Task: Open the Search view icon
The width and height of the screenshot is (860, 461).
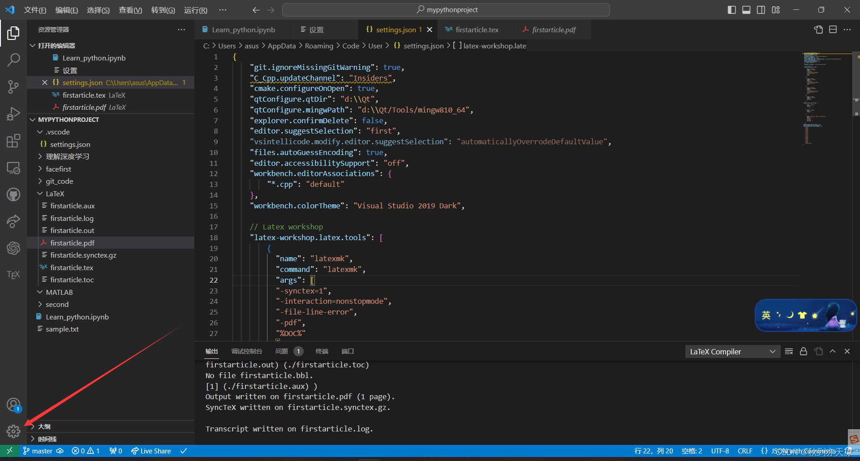Action: pyautogui.click(x=13, y=60)
